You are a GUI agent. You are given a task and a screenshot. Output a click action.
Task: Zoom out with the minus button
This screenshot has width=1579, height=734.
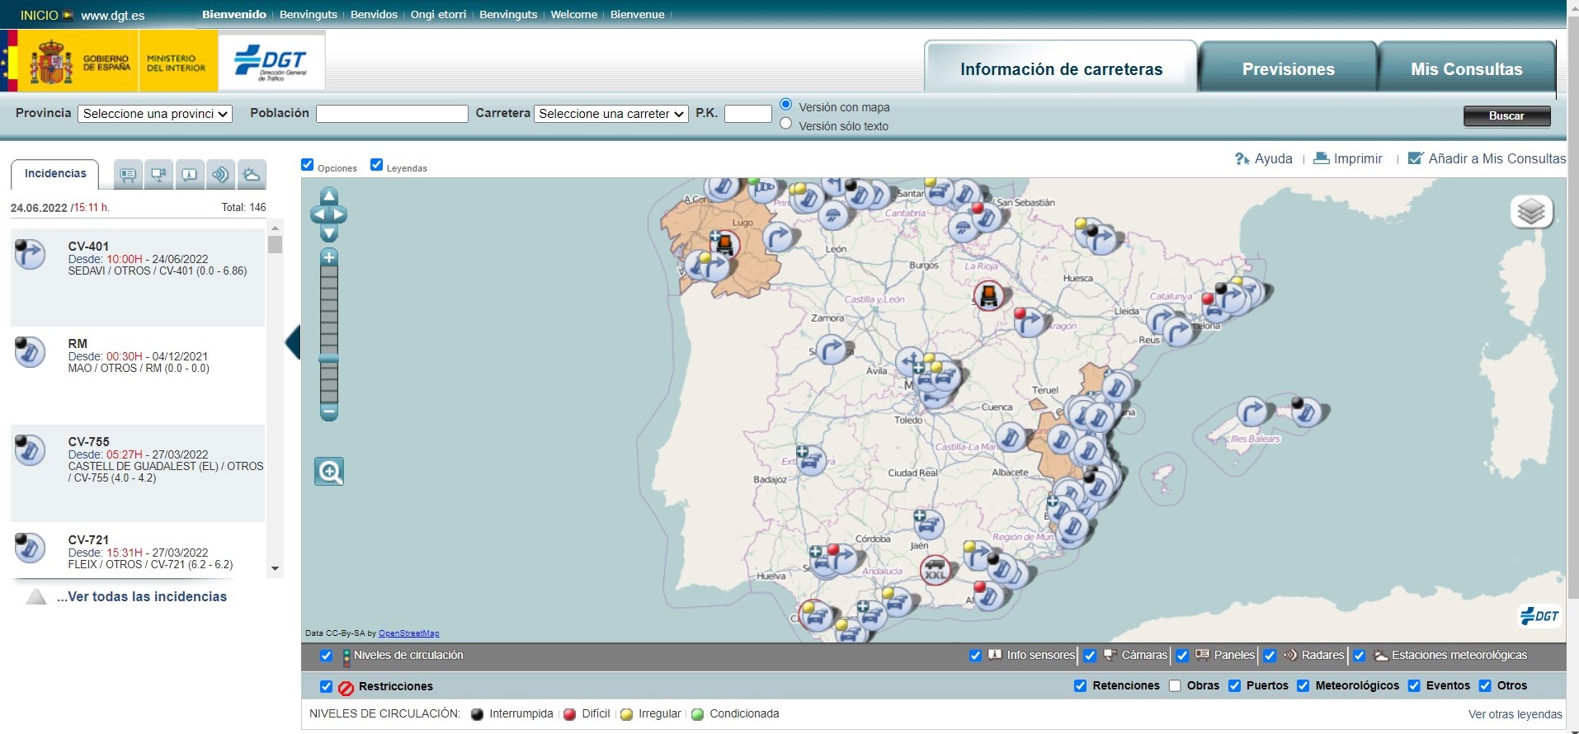tap(329, 412)
